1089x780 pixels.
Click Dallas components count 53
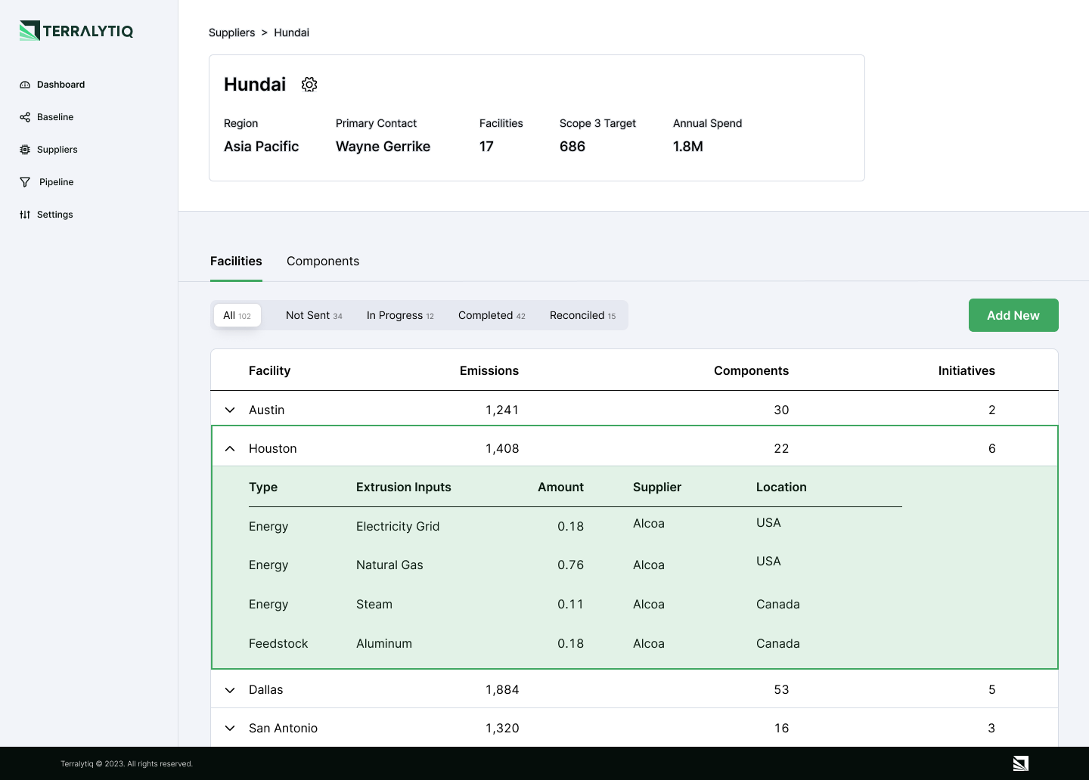781,689
